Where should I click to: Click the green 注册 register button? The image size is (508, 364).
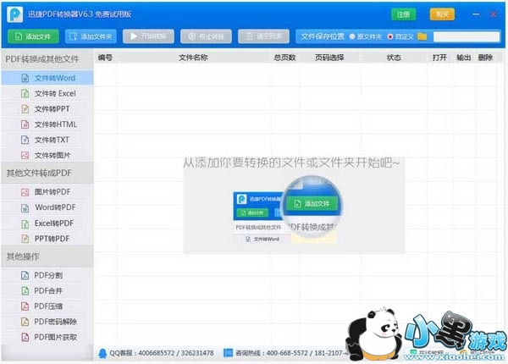[x=403, y=14]
